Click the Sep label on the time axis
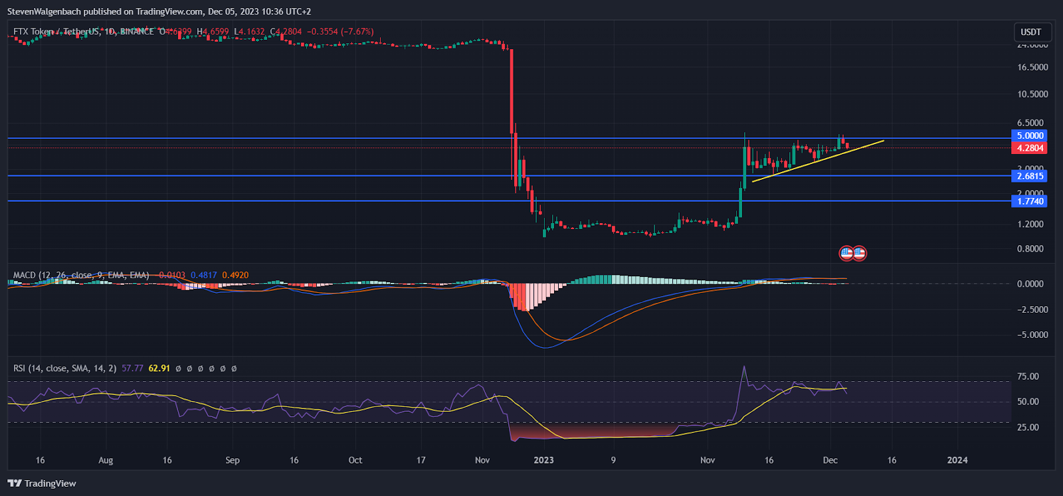1063x496 pixels. tap(233, 460)
